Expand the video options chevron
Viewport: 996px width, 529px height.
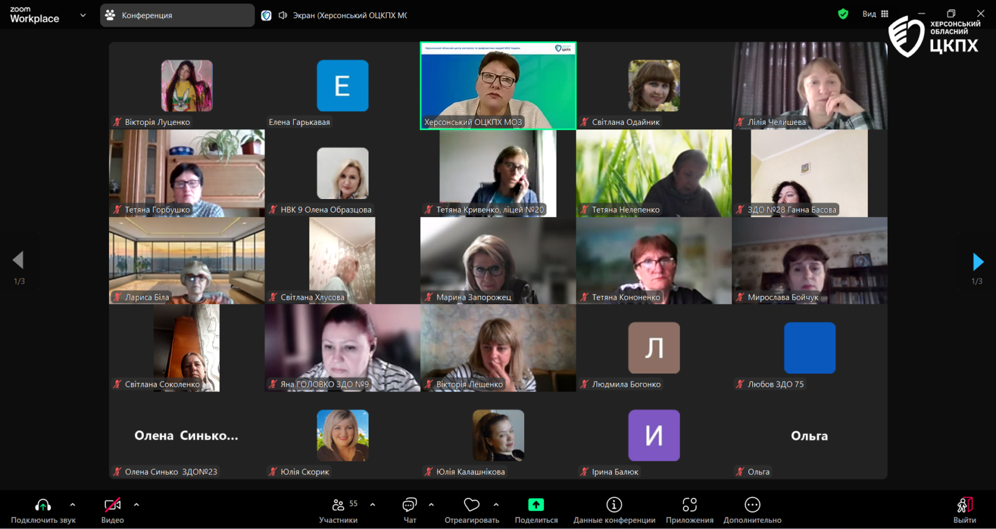[x=136, y=505]
